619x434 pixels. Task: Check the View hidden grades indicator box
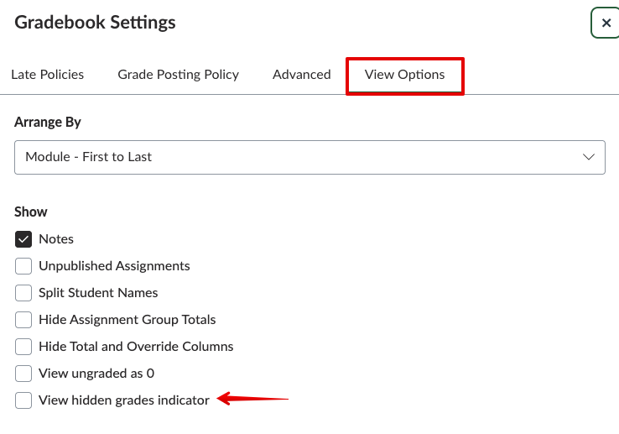pos(23,400)
